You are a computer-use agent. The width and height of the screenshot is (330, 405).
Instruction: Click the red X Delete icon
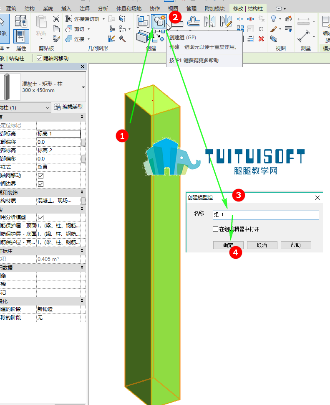coord(261,39)
